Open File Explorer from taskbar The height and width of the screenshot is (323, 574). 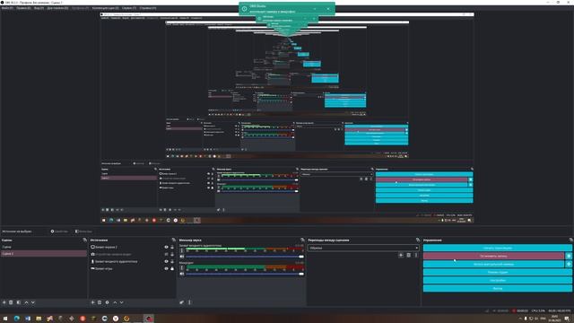coord(39,319)
